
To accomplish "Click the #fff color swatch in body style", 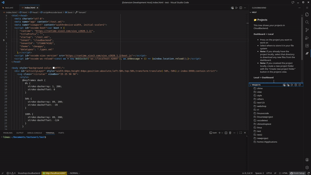I will (x=54, y=68).
